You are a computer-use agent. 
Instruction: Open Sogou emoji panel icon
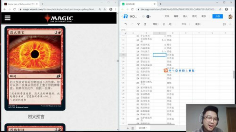tap(177, 71)
